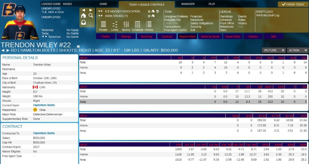
Task: Open the PICTURE dropdown
Action: pos(274,50)
